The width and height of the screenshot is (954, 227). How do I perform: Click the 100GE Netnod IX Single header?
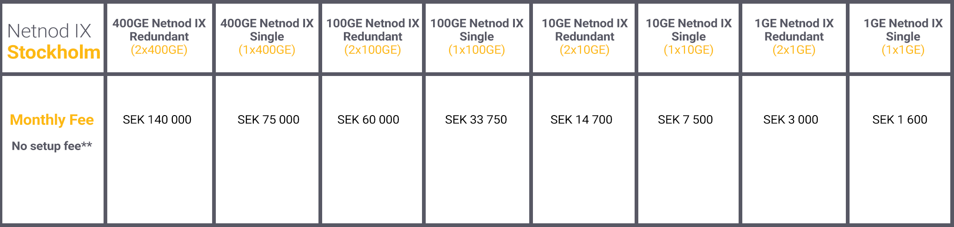pyautogui.click(x=477, y=37)
